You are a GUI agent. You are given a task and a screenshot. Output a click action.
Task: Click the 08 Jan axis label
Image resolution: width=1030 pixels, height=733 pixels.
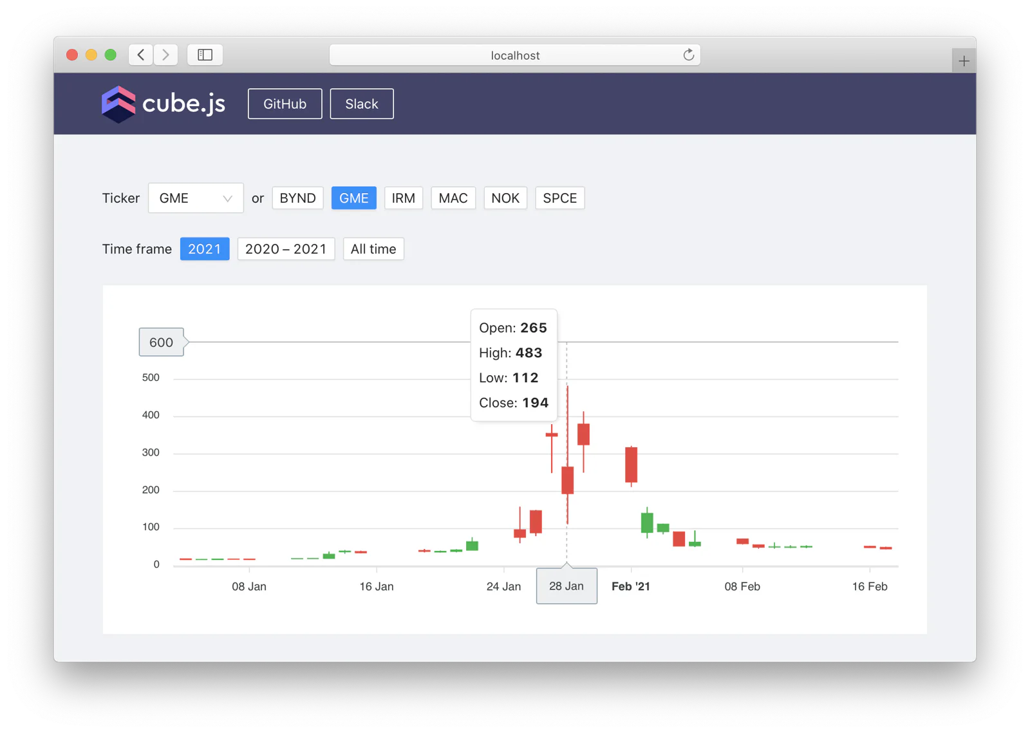pyautogui.click(x=249, y=586)
